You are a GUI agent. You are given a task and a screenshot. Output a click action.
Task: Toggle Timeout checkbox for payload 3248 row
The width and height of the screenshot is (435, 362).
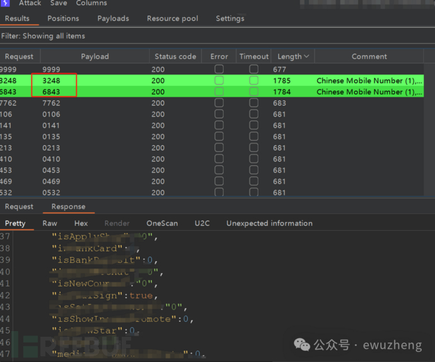tap(253, 81)
